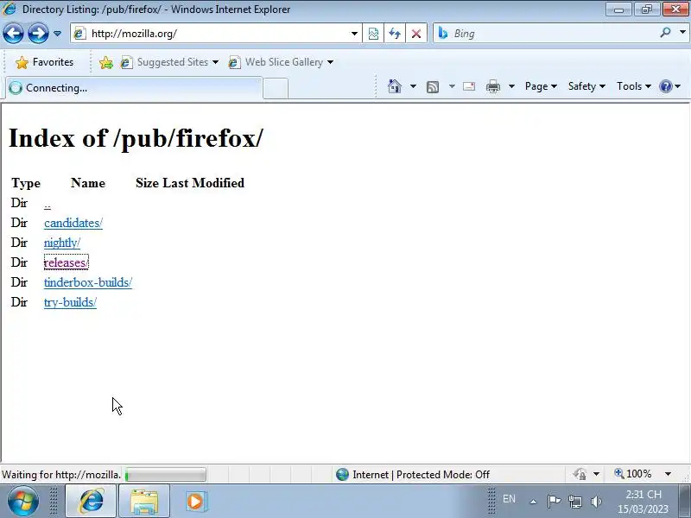691x518 pixels.
Task: Click the Help question mark icon
Action: [665, 86]
